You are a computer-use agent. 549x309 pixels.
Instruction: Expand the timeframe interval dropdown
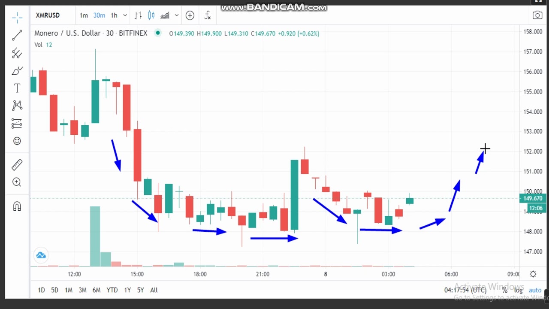click(x=125, y=15)
